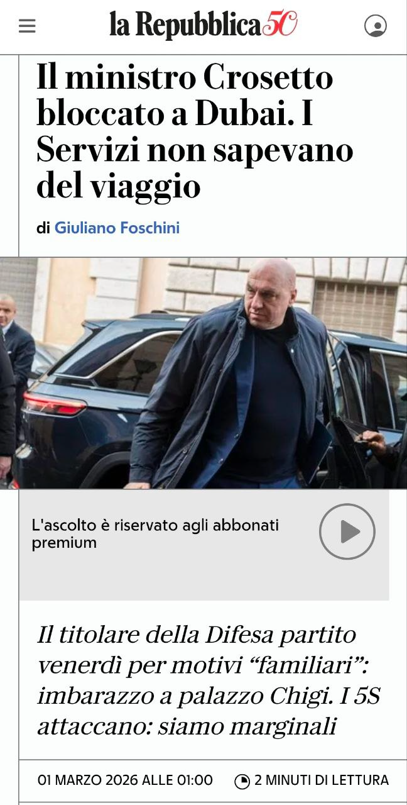Click the word Dubai in the headline
The height and width of the screenshot is (805, 407).
[237, 114]
